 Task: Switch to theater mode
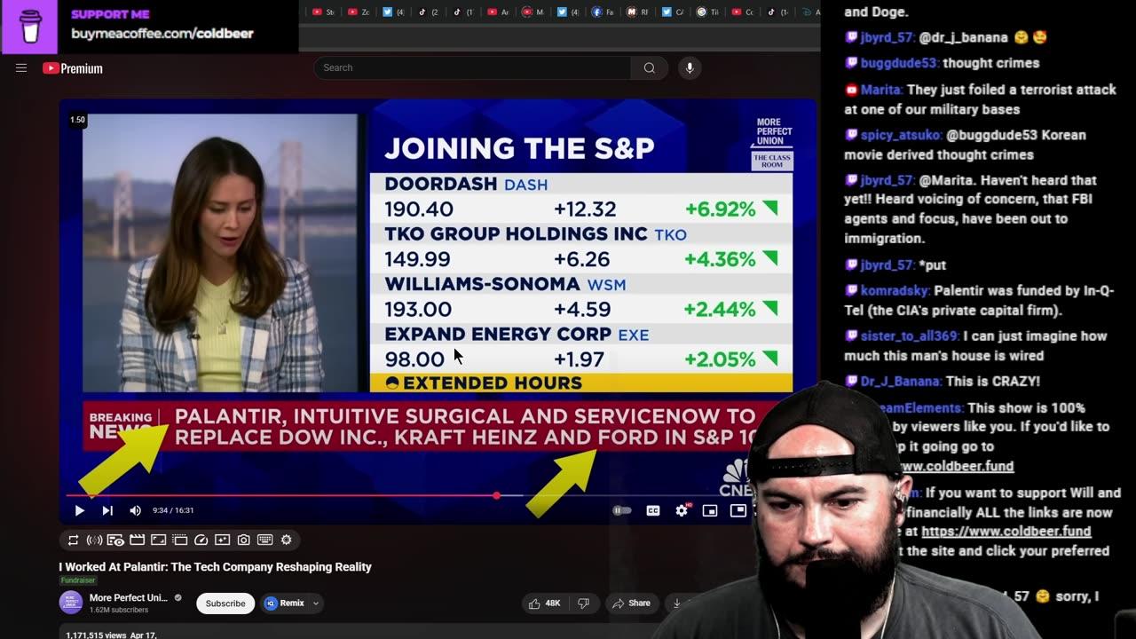click(738, 510)
